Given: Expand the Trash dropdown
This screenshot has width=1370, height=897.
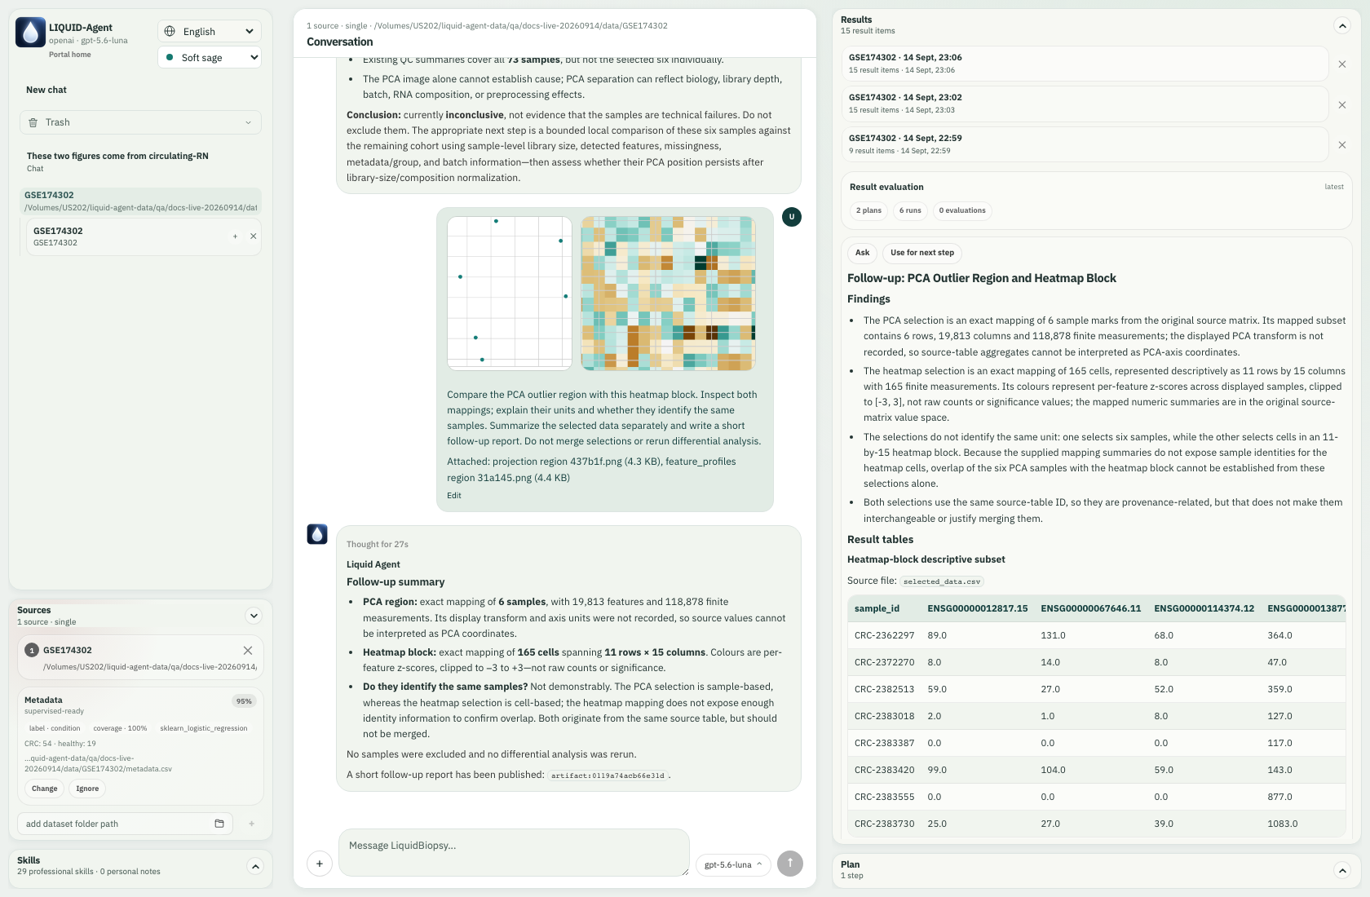Looking at the screenshot, I should pos(140,122).
